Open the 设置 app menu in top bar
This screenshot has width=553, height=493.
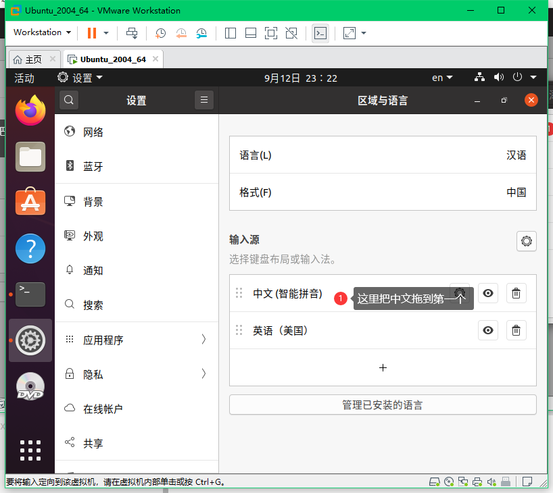point(80,78)
